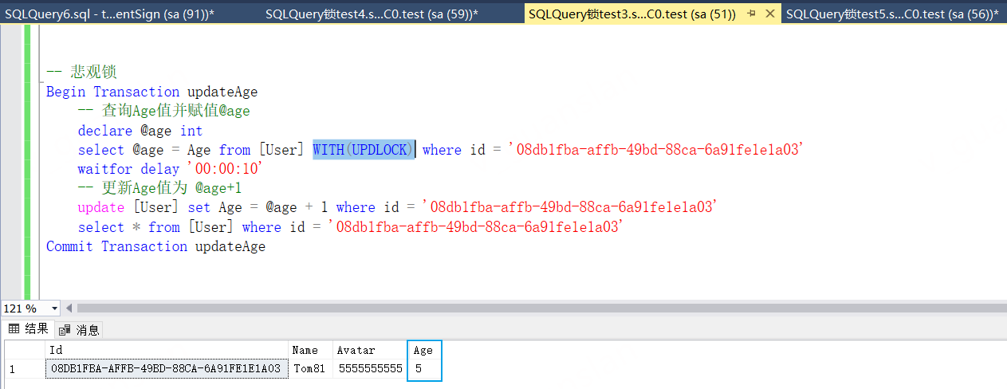Click the editor horizontal scrollbar track
The width and height of the screenshot is (1007, 389).
(x=534, y=308)
